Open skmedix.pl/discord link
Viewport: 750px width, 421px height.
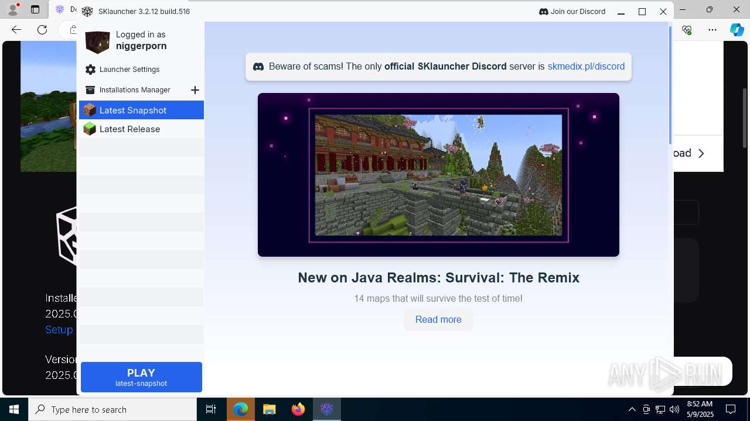point(586,67)
